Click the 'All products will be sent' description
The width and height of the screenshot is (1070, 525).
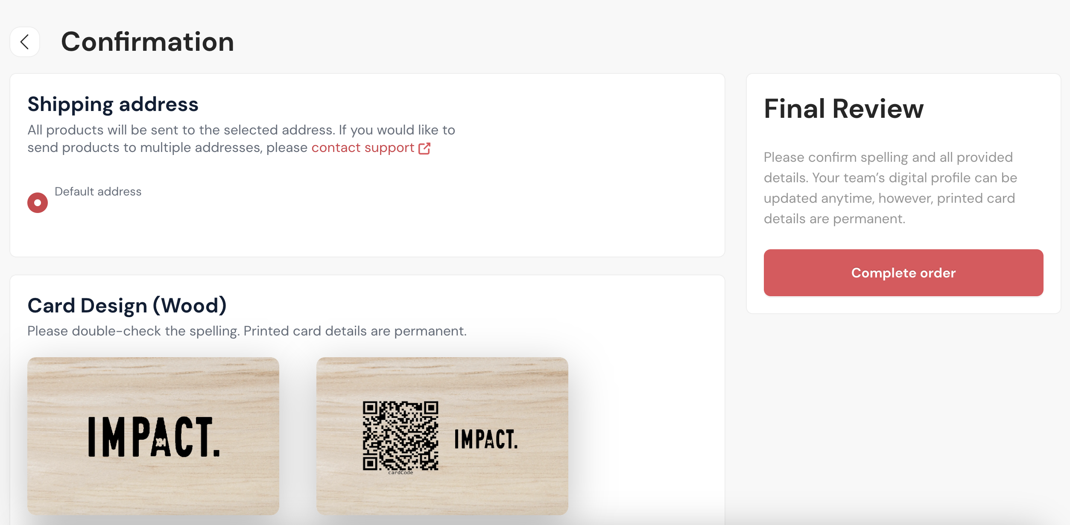[x=241, y=130]
